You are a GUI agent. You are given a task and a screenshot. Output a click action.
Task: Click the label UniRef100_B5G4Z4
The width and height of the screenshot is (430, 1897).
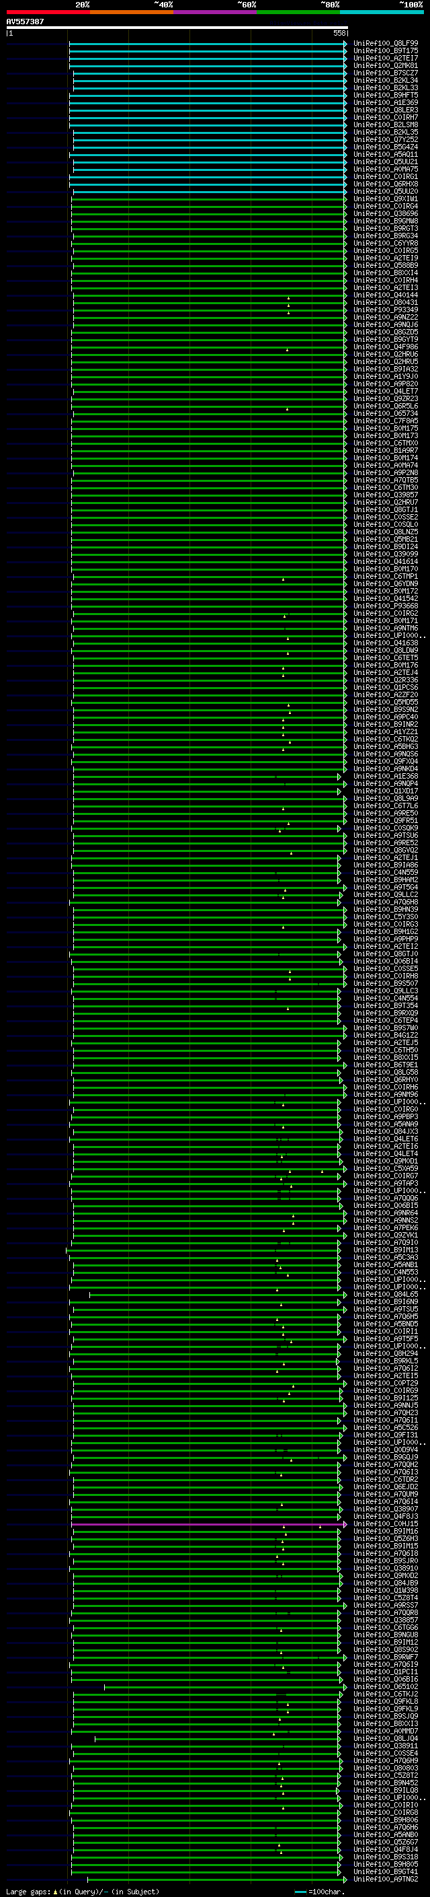coord(386,147)
